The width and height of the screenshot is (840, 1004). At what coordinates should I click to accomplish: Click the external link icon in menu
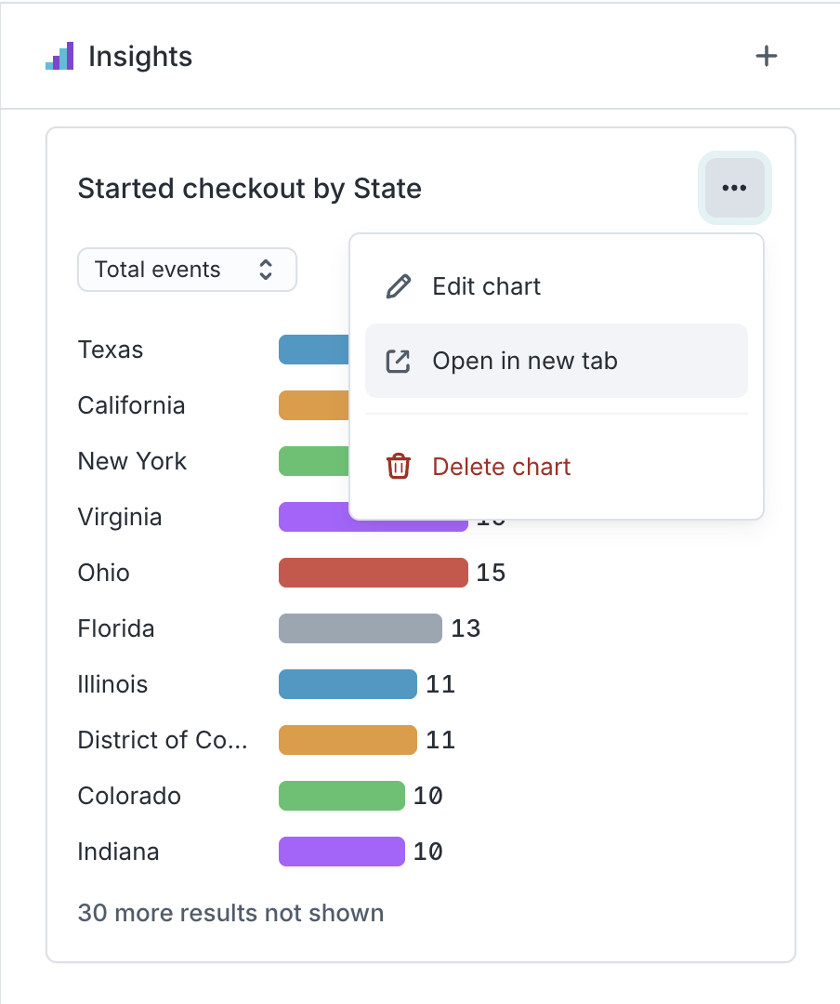tap(398, 361)
